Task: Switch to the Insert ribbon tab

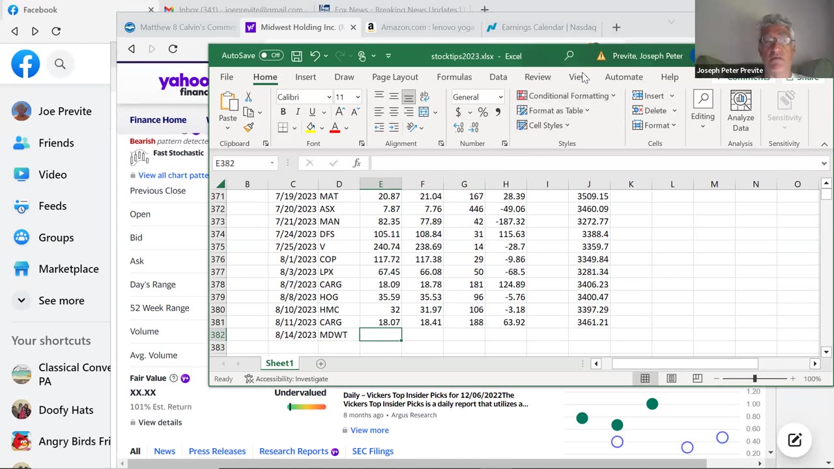Action: pos(306,77)
